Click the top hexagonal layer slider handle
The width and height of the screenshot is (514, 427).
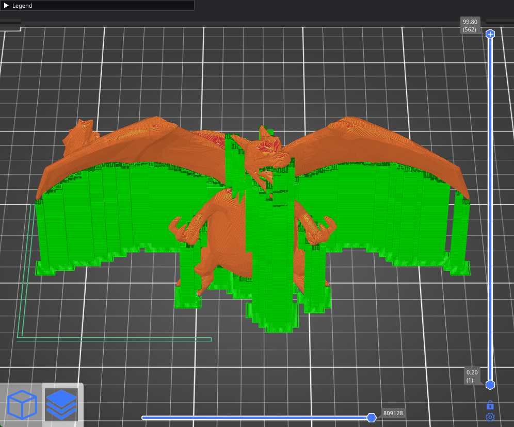point(490,34)
